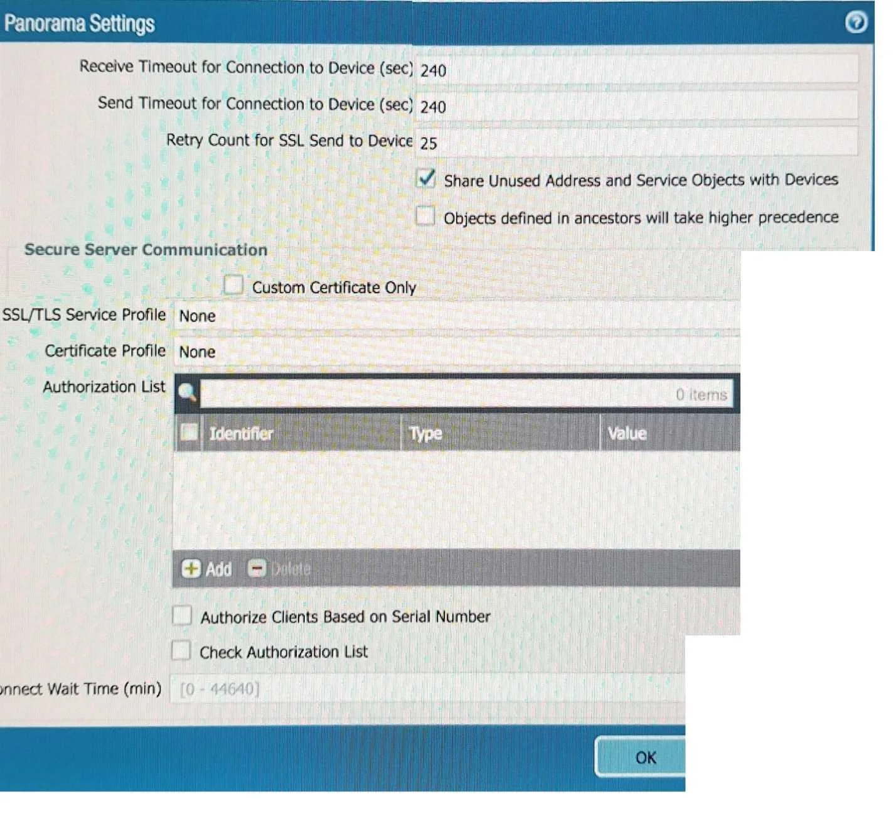The height and width of the screenshot is (826, 896).
Task: Uncheck Share Unused Address and Service Objects
Action: pos(425,179)
